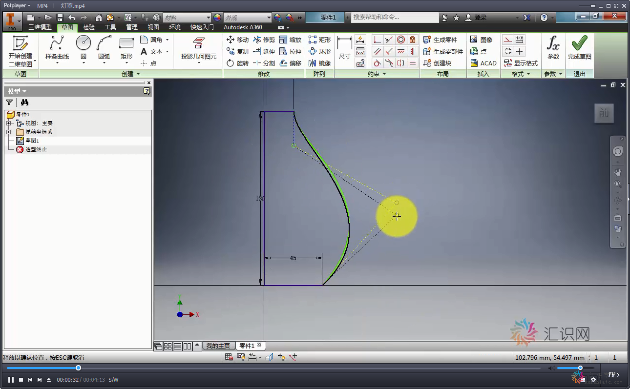The height and width of the screenshot is (389, 630).
Task: Click the Save icon in quick access toolbar
Action: click(x=60, y=18)
